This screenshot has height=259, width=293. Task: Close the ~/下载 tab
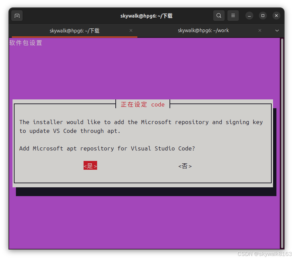(131, 30)
